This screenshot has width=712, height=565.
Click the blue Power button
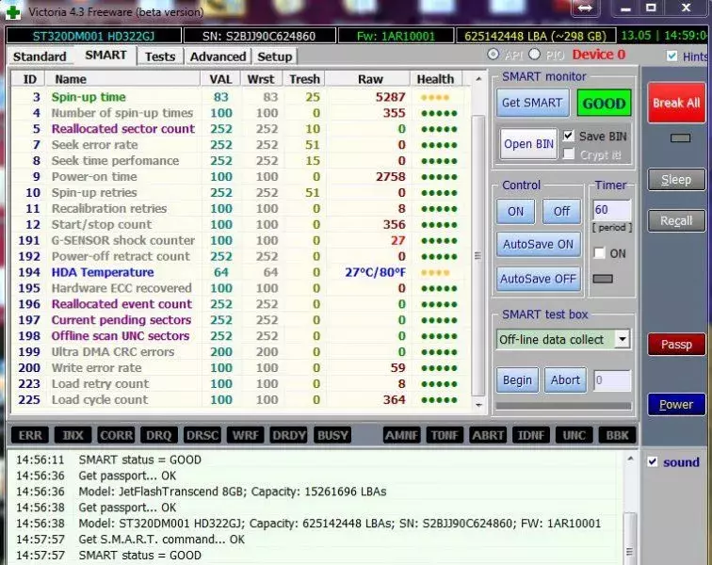click(676, 404)
